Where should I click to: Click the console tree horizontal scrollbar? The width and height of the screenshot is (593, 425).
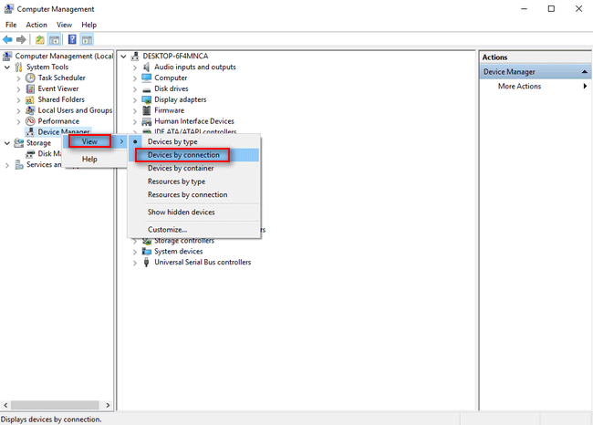55,405
